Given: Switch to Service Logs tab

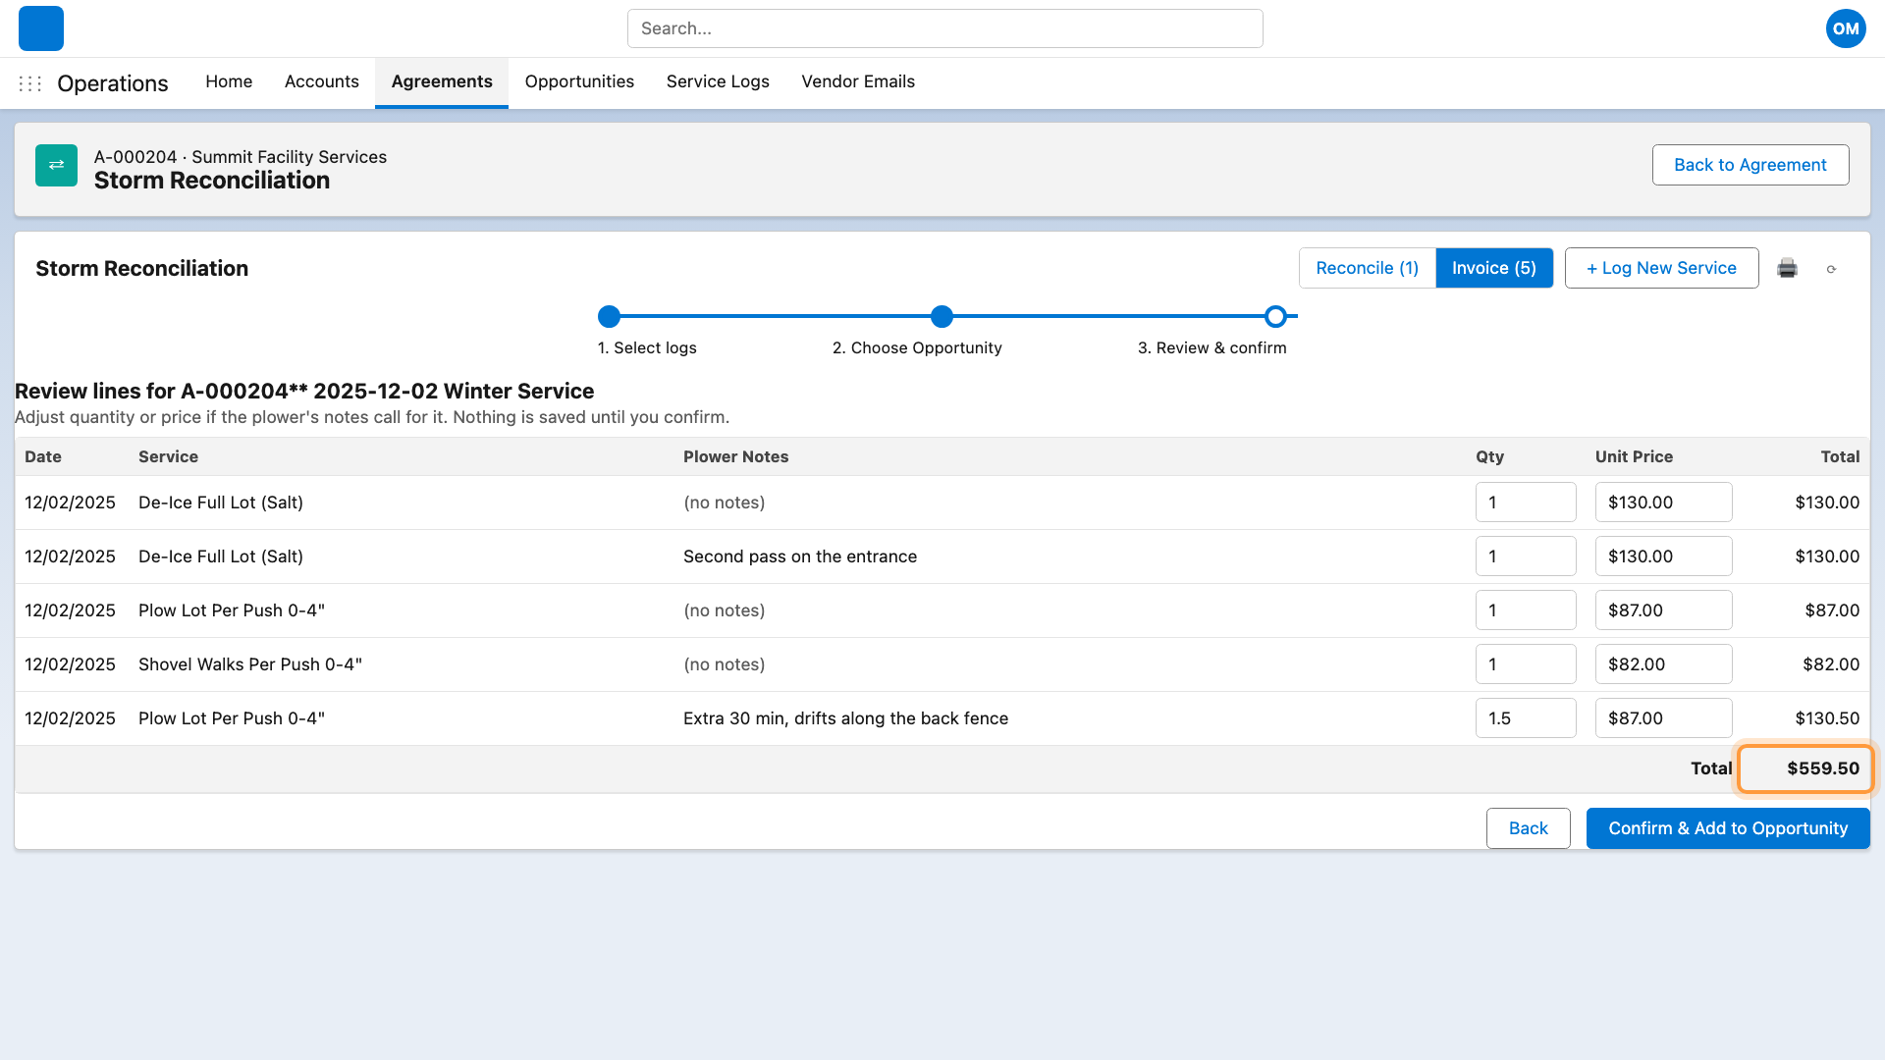Looking at the screenshot, I should coord(718,81).
